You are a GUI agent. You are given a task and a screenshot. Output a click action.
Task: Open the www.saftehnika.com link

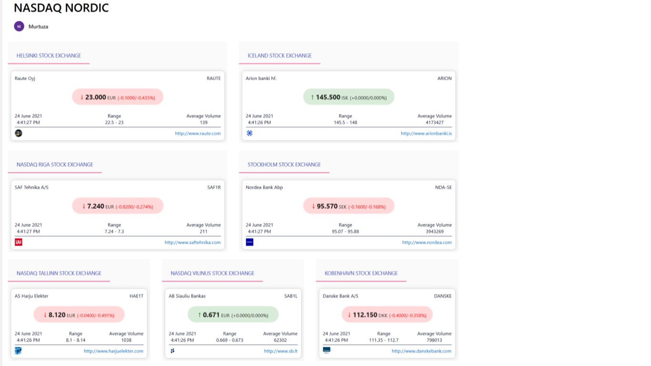[x=193, y=242]
